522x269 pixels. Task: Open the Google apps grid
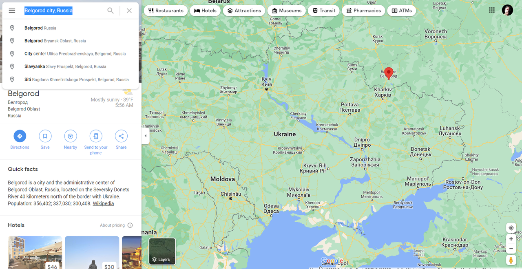pos(492,10)
